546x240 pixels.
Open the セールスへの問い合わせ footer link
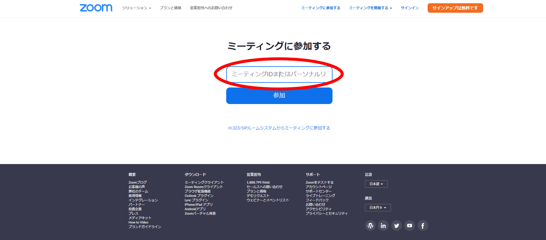265,187
